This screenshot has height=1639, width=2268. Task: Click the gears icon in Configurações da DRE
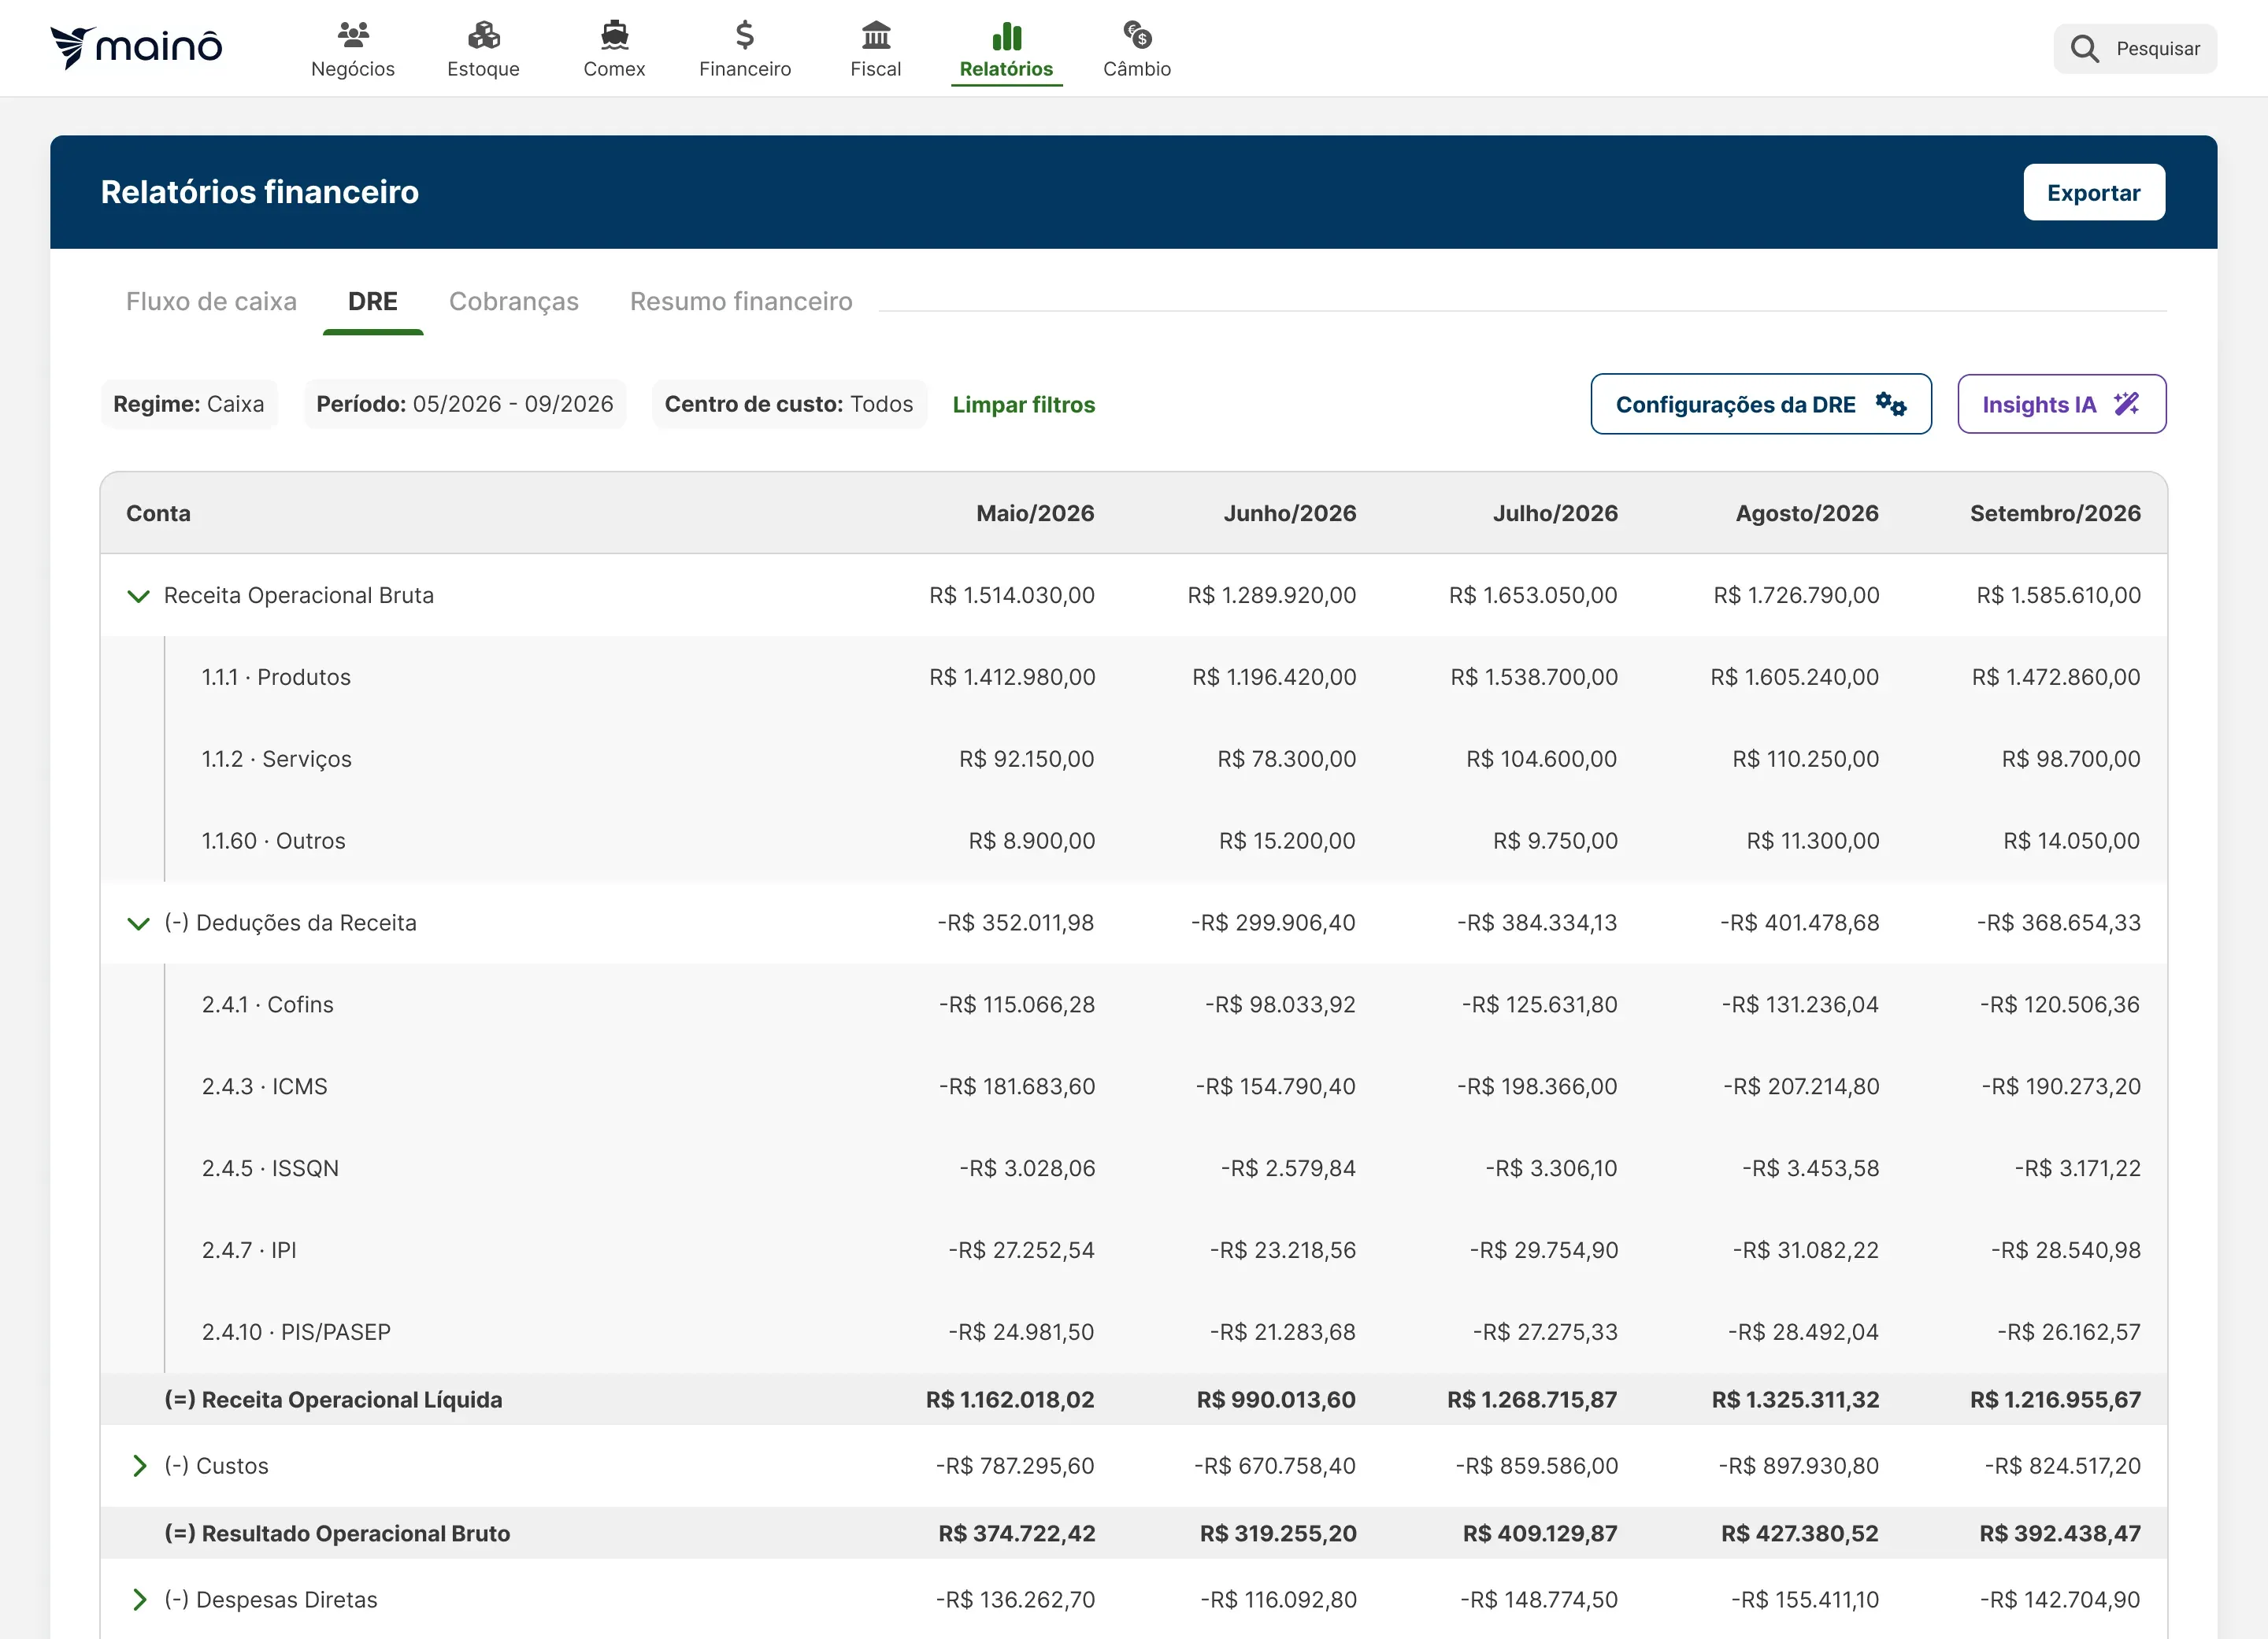1891,404
